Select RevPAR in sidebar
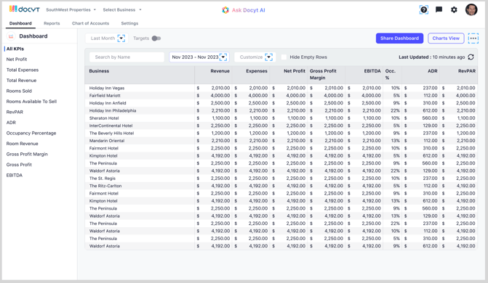The width and height of the screenshot is (488, 283). pyautogui.click(x=15, y=112)
